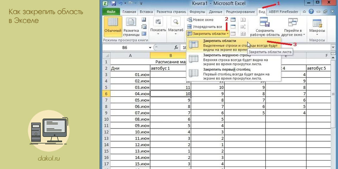Switch to Full Screen view icon

pos(144,34)
